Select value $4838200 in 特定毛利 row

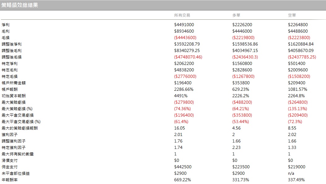(x=184, y=70)
